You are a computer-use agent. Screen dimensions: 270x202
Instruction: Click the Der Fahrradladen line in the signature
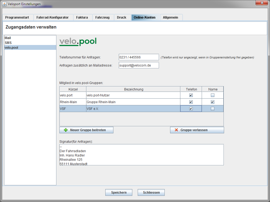(x=73, y=151)
